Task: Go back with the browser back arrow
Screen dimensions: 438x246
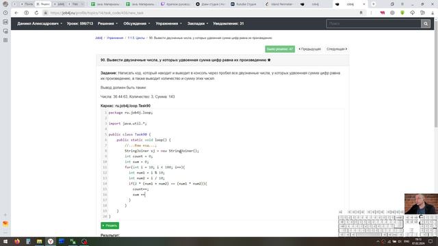Action: click(16, 13)
